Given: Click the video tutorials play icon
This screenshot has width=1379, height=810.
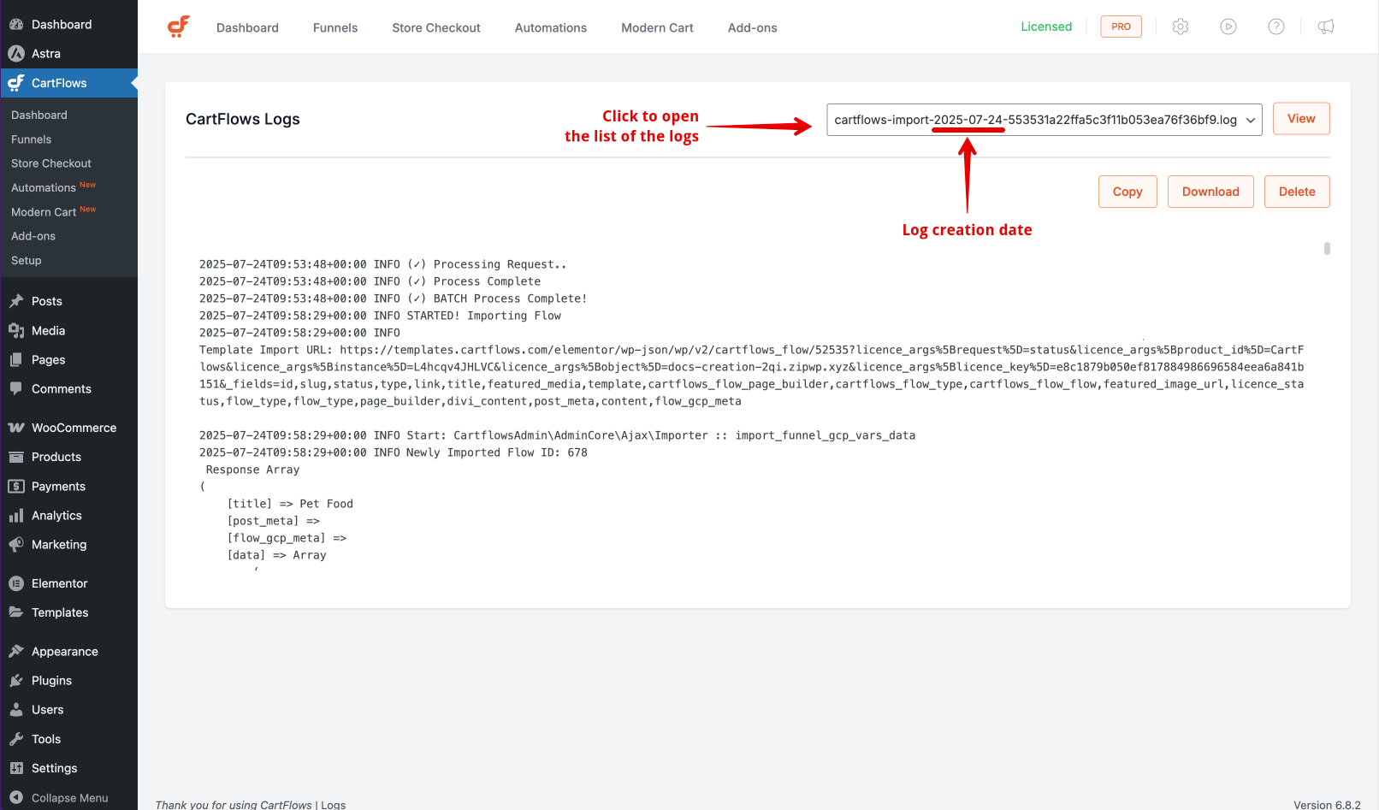Looking at the screenshot, I should (x=1228, y=27).
